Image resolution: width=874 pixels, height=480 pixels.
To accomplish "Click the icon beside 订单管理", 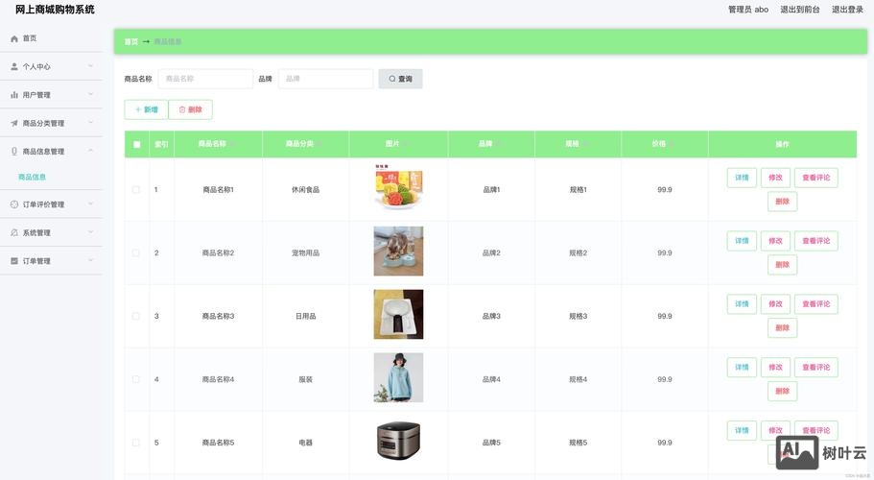I will 14,261.
